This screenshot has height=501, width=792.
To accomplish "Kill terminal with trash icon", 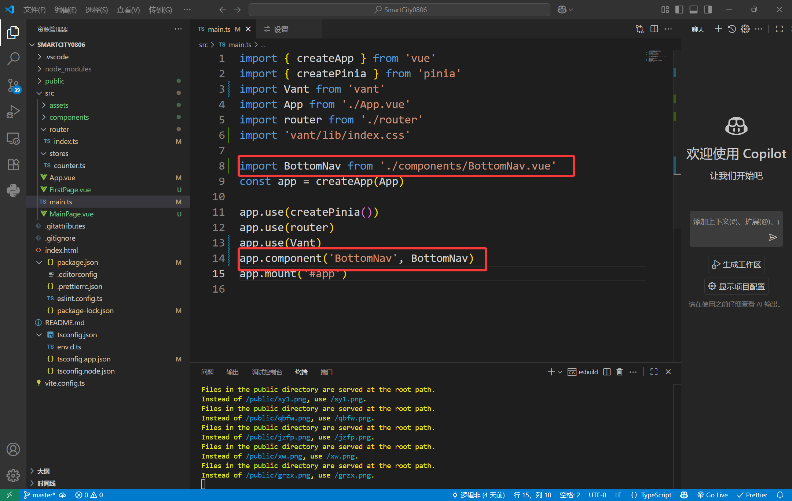I will tap(620, 372).
